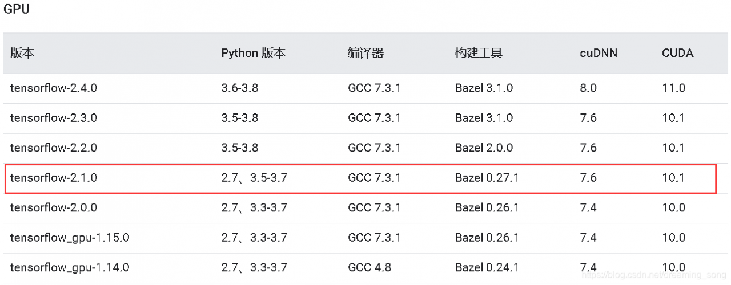This screenshot has height=285, width=731.
Task: Select Python 2.7、3.5-3.7 in tensorflow-2.1.0 row
Action: pos(254,178)
